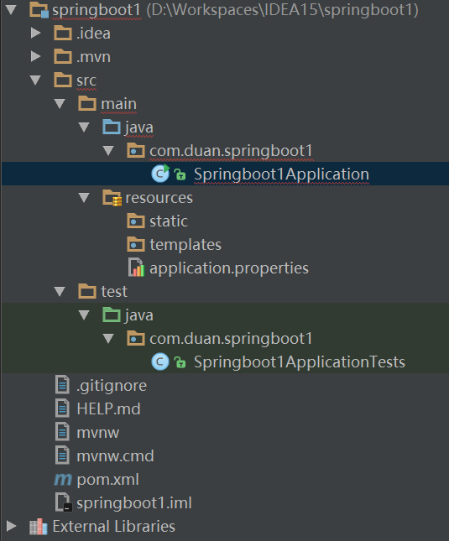Image resolution: width=449 pixels, height=541 pixels.
Task: Click the package icon of main com.duan.springboot1
Action: point(136,150)
